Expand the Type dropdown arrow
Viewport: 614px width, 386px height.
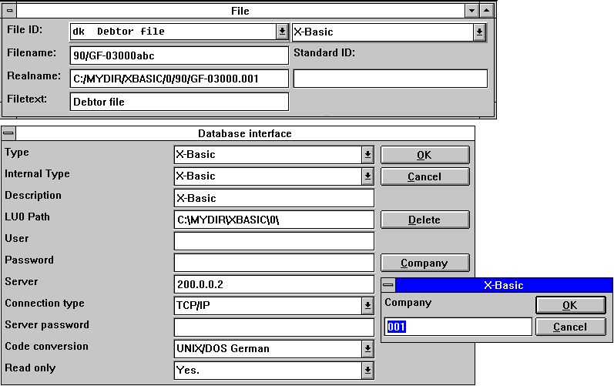[x=367, y=155]
